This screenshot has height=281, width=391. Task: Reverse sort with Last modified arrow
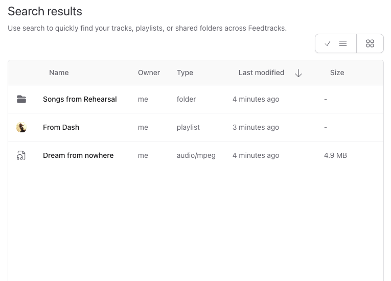(x=298, y=73)
